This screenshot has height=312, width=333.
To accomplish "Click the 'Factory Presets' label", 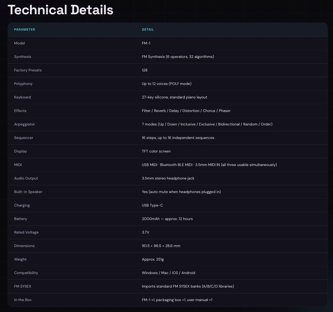I will pyautogui.click(x=28, y=70).
